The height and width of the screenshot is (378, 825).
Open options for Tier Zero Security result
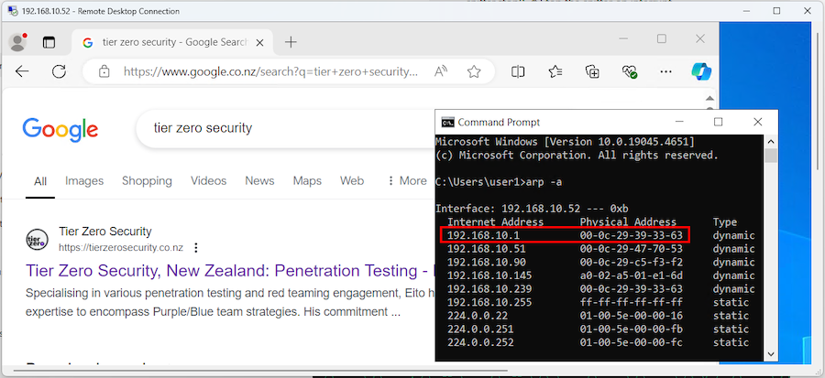[x=196, y=248]
